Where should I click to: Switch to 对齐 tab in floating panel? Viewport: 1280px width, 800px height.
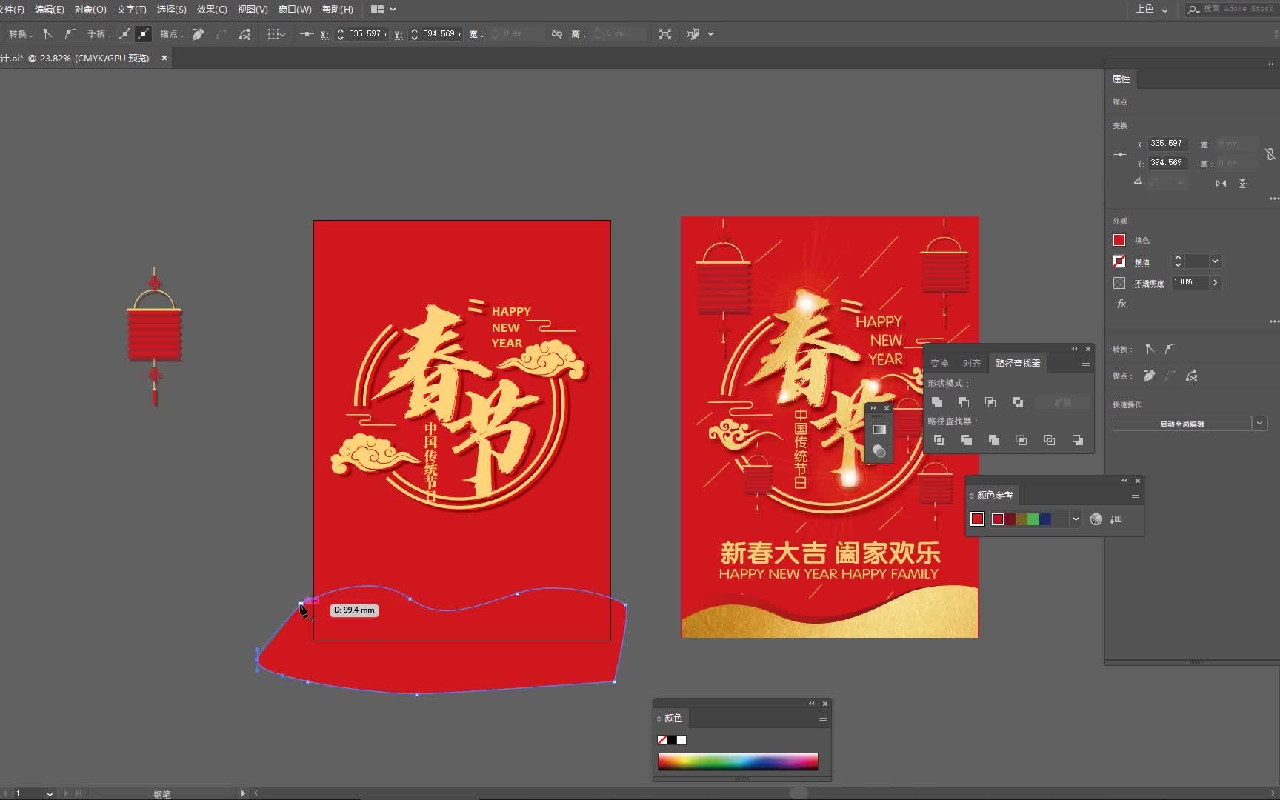pyautogui.click(x=972, y=364)
